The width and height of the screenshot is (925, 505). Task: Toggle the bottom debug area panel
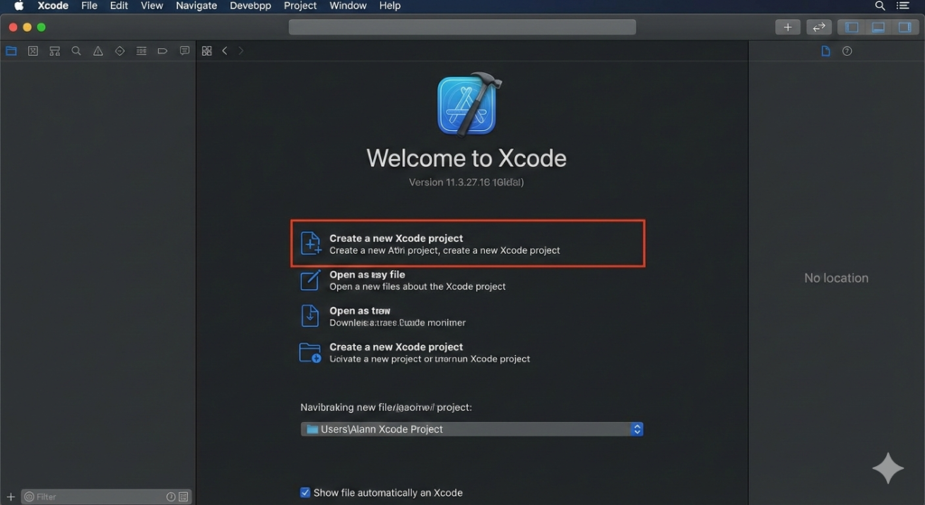[877, 27]
